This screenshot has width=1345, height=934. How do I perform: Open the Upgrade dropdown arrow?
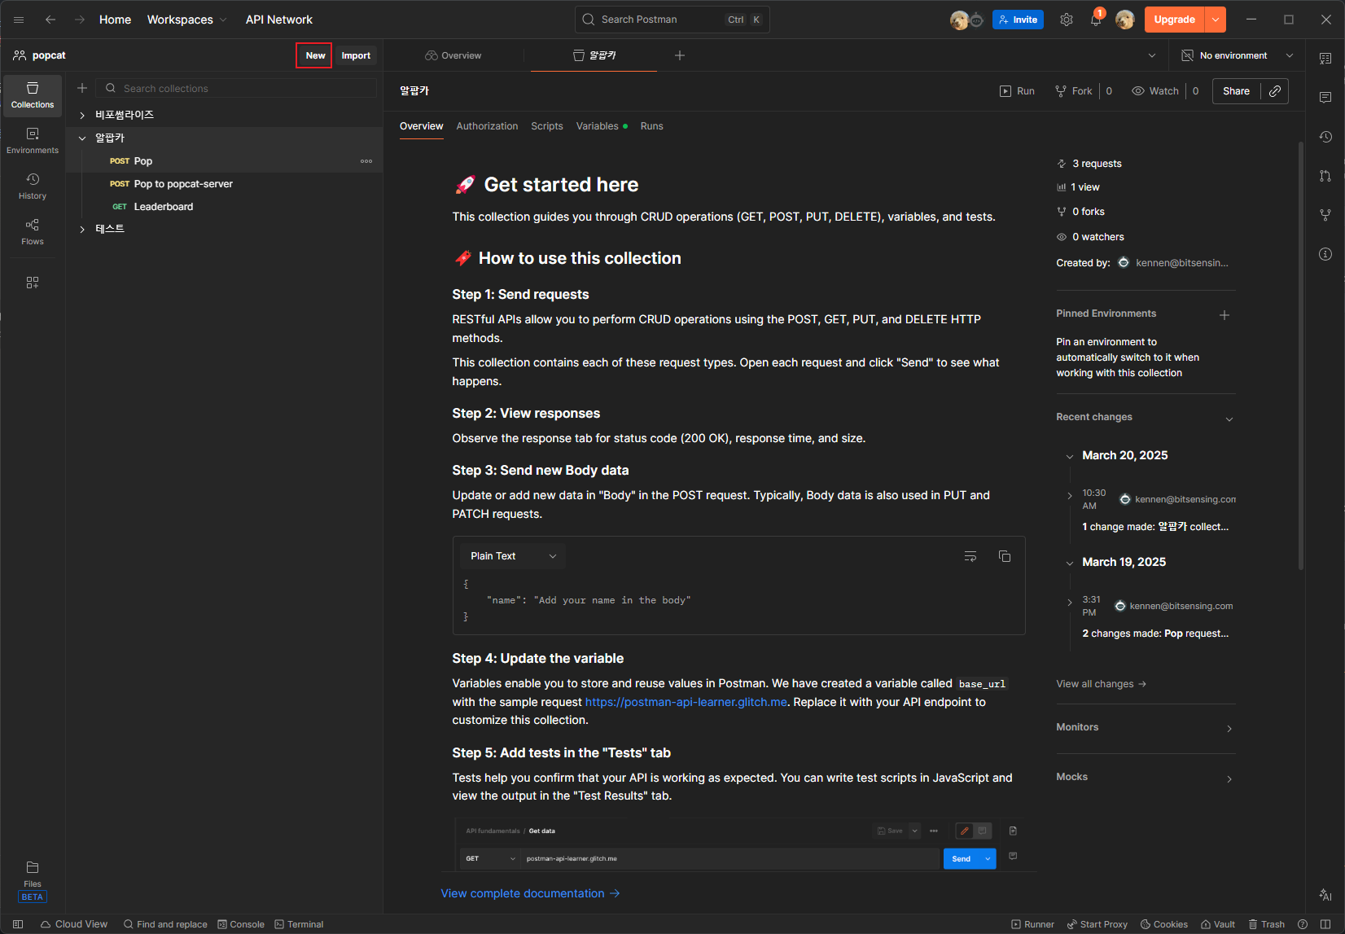pos(1216,20)
